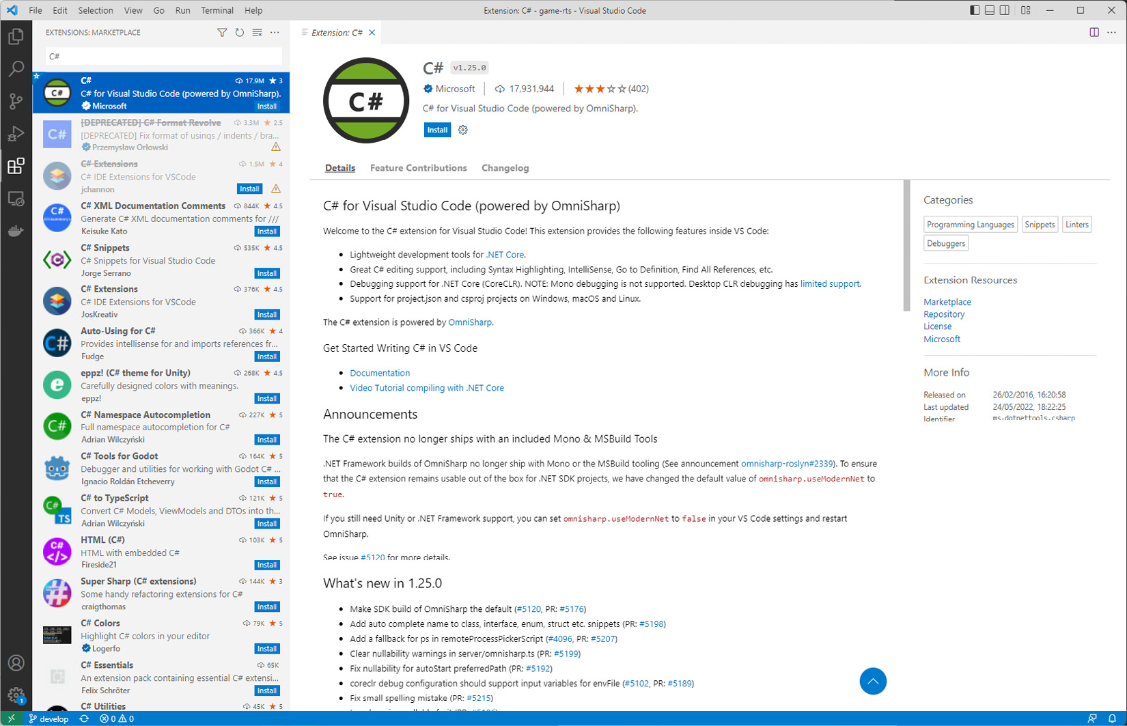
Task: Switch to the Changelog tab
Action: 505,168
